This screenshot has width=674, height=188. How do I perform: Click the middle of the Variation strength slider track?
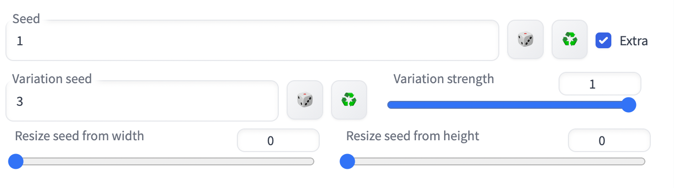(x=512, y=105)
